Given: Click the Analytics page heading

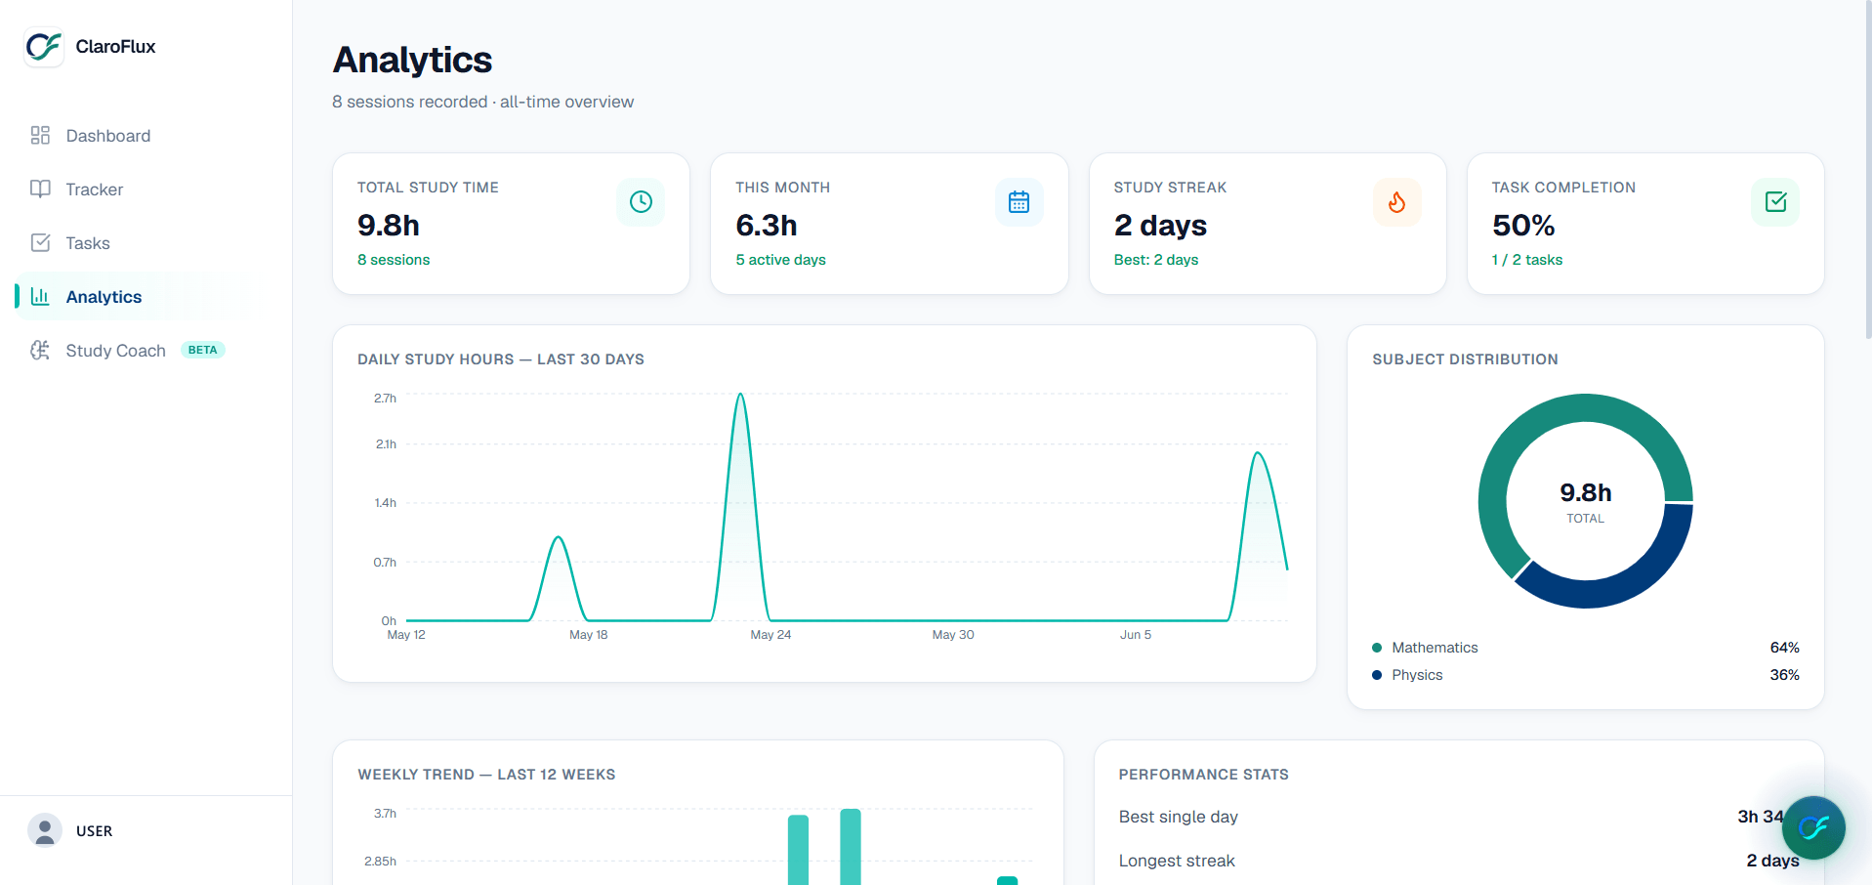Looking at the screenshot, I should [412, 61].
